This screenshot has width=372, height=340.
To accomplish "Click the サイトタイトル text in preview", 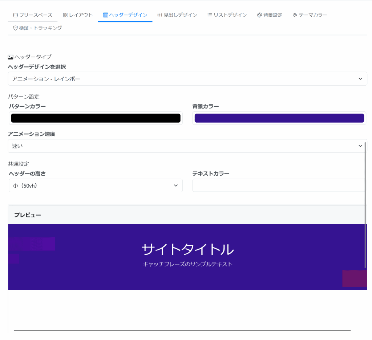I will tap(188, 249).
